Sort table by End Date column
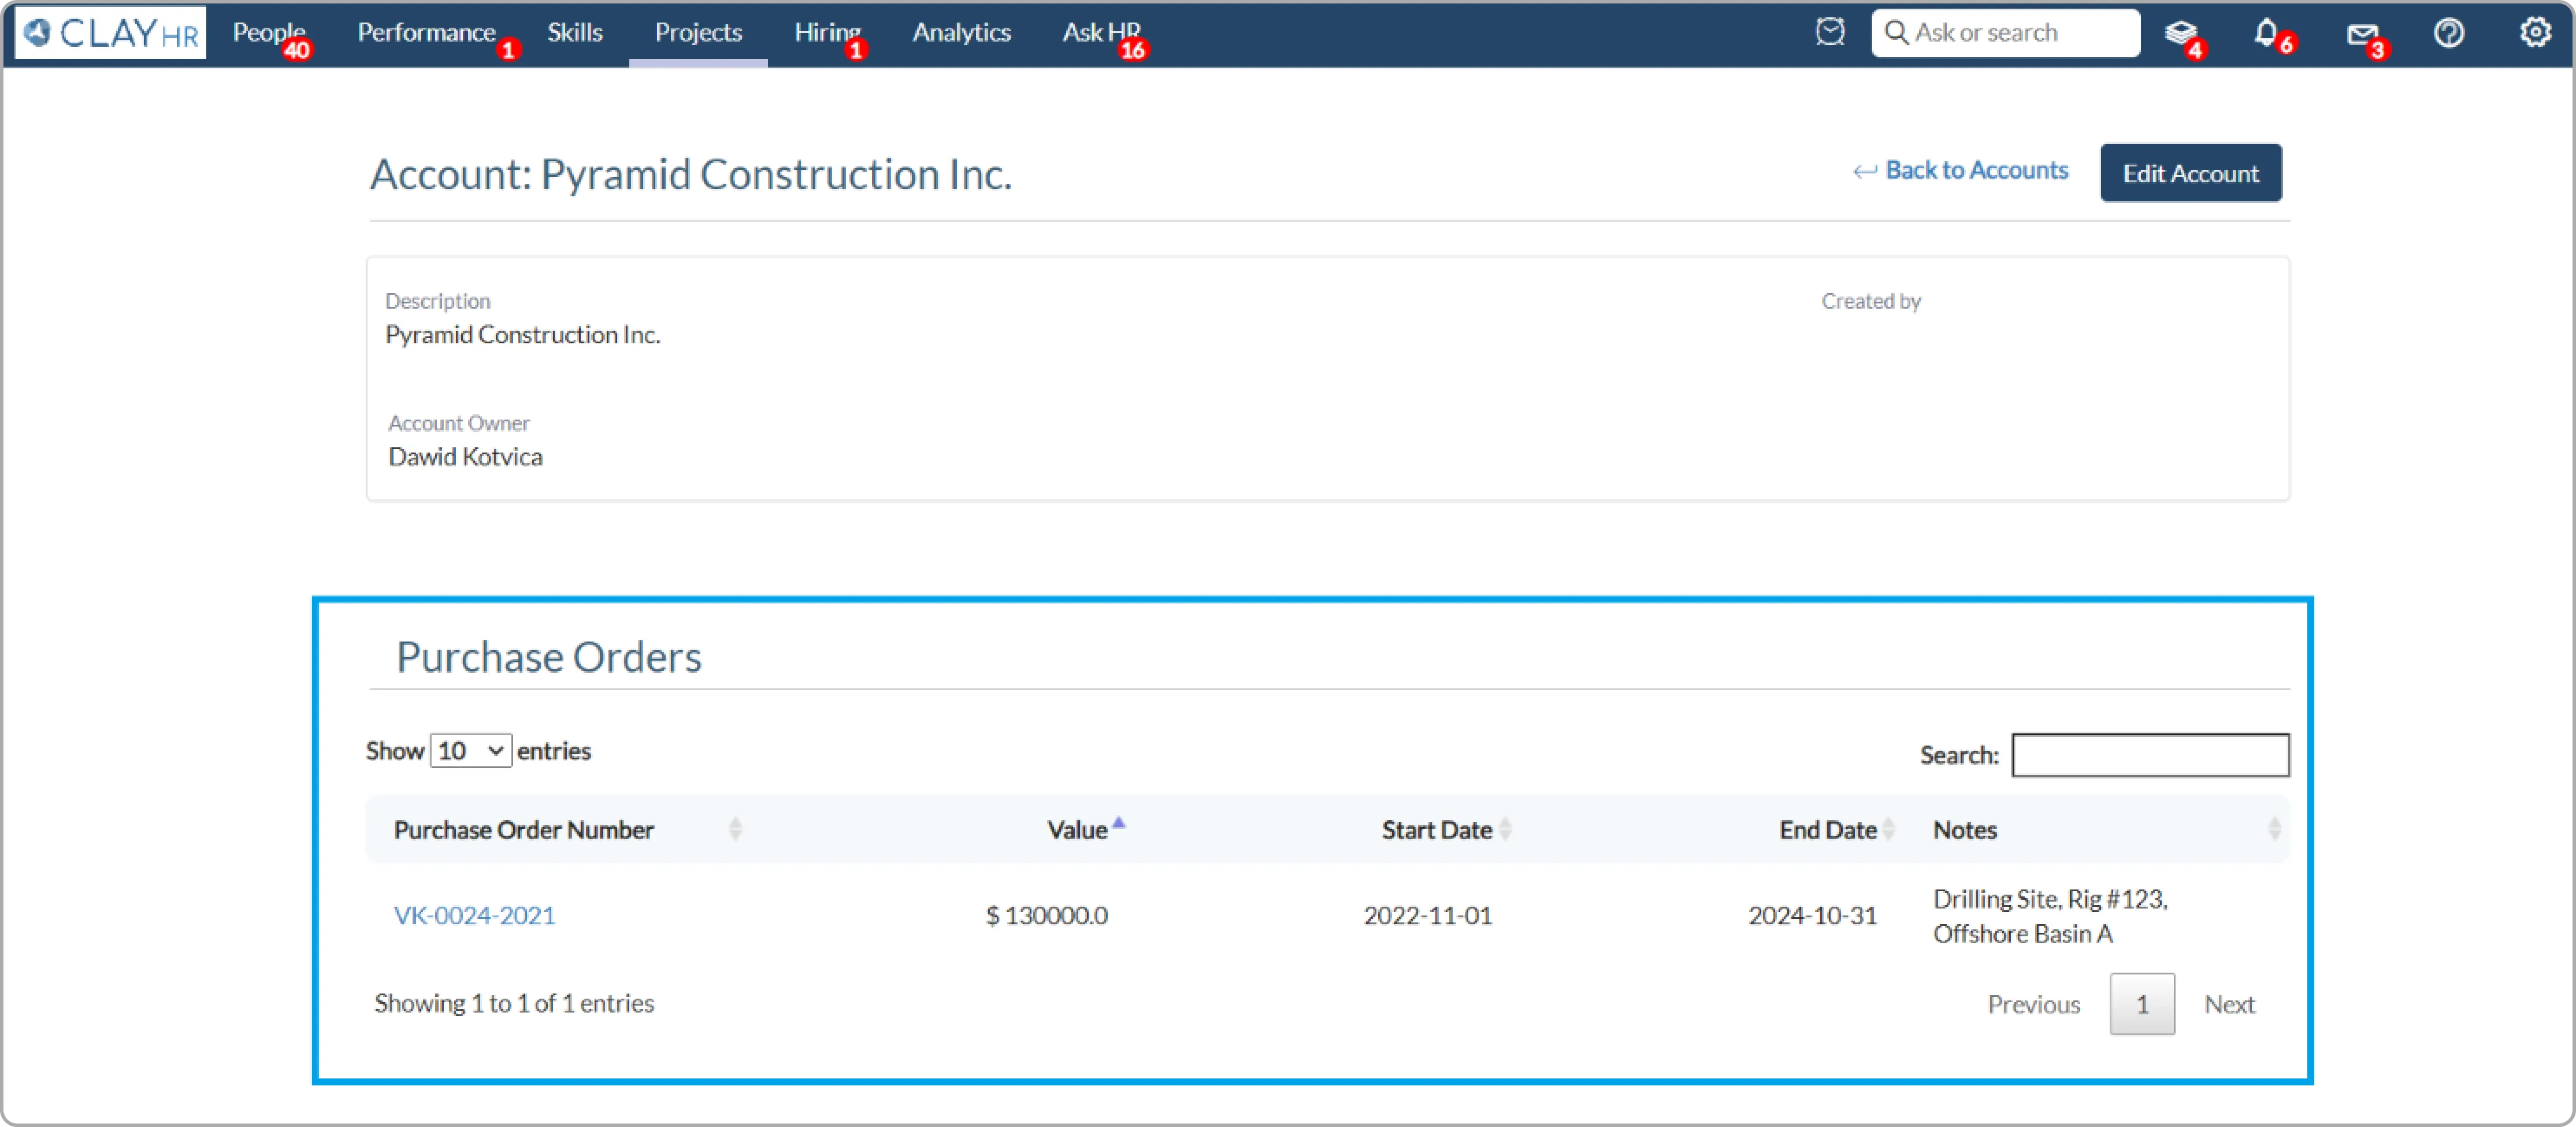The width and height of the screenshot is (2576, 1127). tap(1827, 830)
